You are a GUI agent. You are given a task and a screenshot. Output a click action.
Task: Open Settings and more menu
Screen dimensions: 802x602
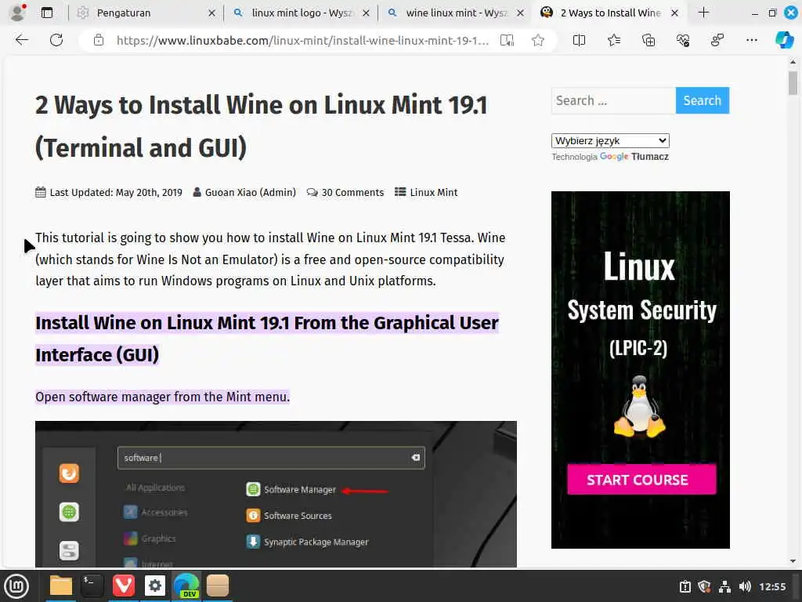click(751, 40)
